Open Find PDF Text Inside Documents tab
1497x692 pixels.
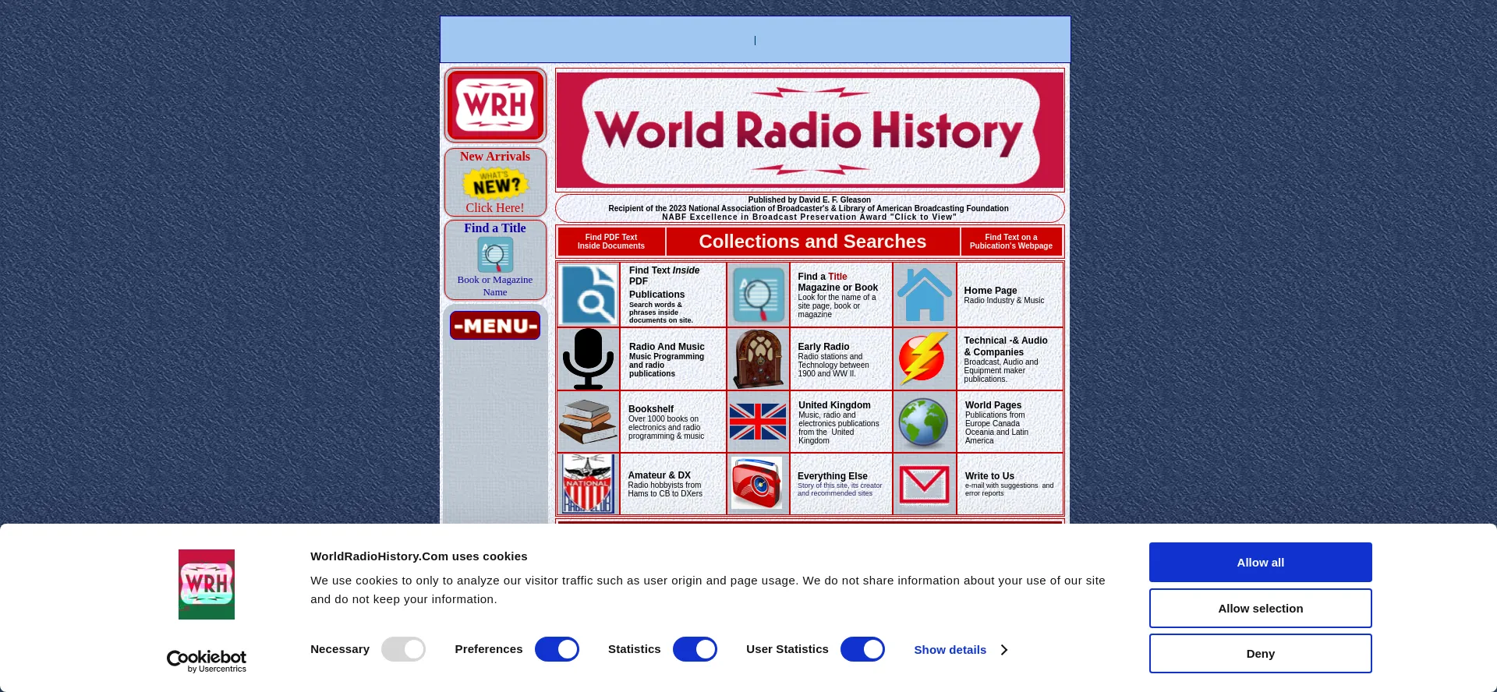(x=611, y=242)
